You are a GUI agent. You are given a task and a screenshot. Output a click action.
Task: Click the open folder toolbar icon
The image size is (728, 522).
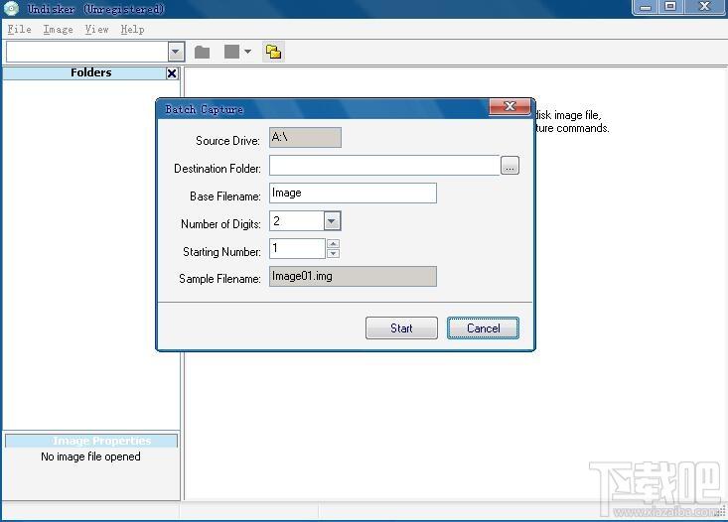[202, 52]
